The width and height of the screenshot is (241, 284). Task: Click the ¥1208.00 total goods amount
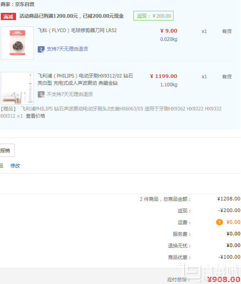point(229,199)
